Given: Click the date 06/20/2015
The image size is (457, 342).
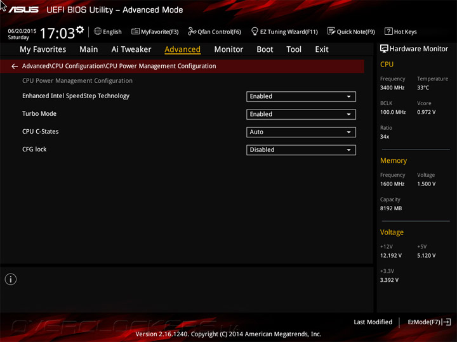Looking at the screenshot, I should point(22,31).
